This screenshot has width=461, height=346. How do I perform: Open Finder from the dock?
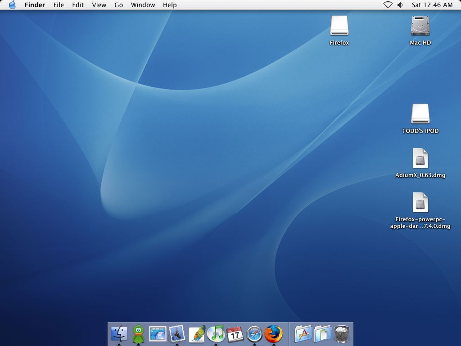click(119, 334)
